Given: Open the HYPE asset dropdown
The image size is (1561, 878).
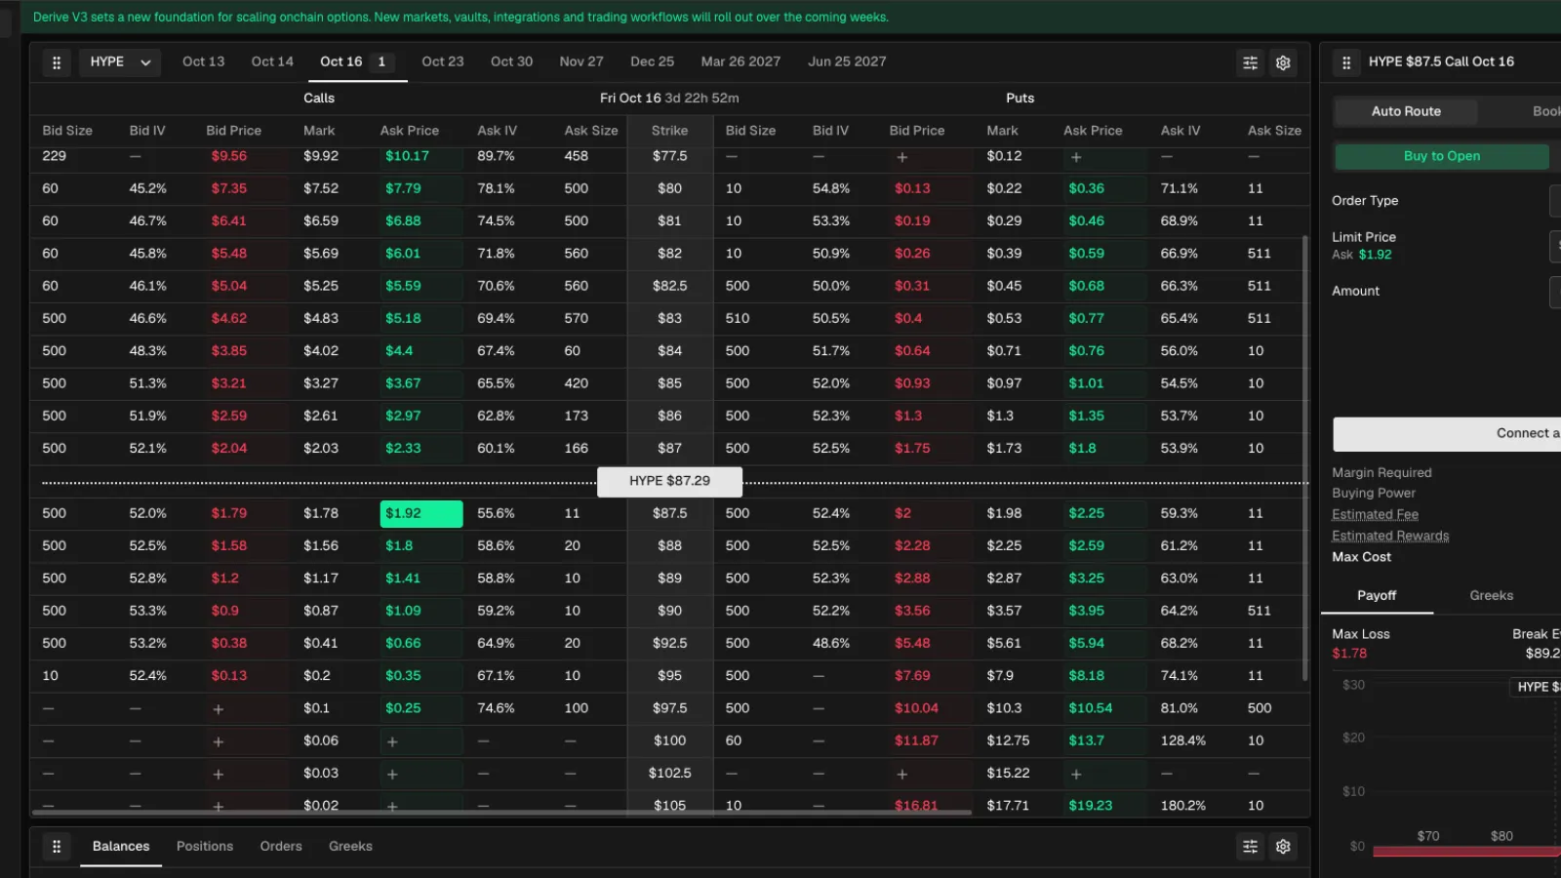Looking at the screenshot, I should click(120, 62).
